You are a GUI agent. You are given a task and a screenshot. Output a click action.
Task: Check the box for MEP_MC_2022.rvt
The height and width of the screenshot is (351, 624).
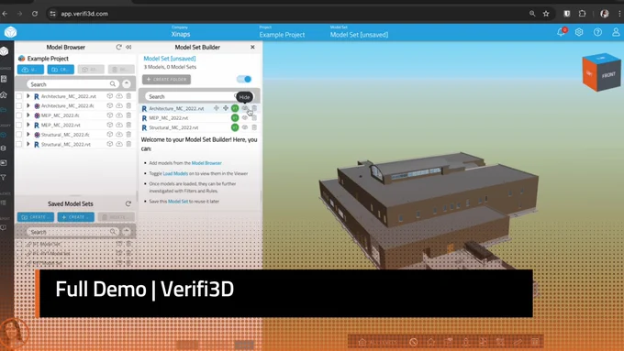(18, 125)
